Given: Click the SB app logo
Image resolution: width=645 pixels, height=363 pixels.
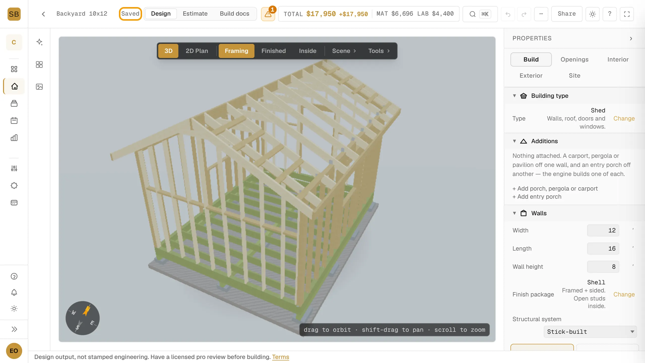Looking at the screenshot, I should click(14, 14).
